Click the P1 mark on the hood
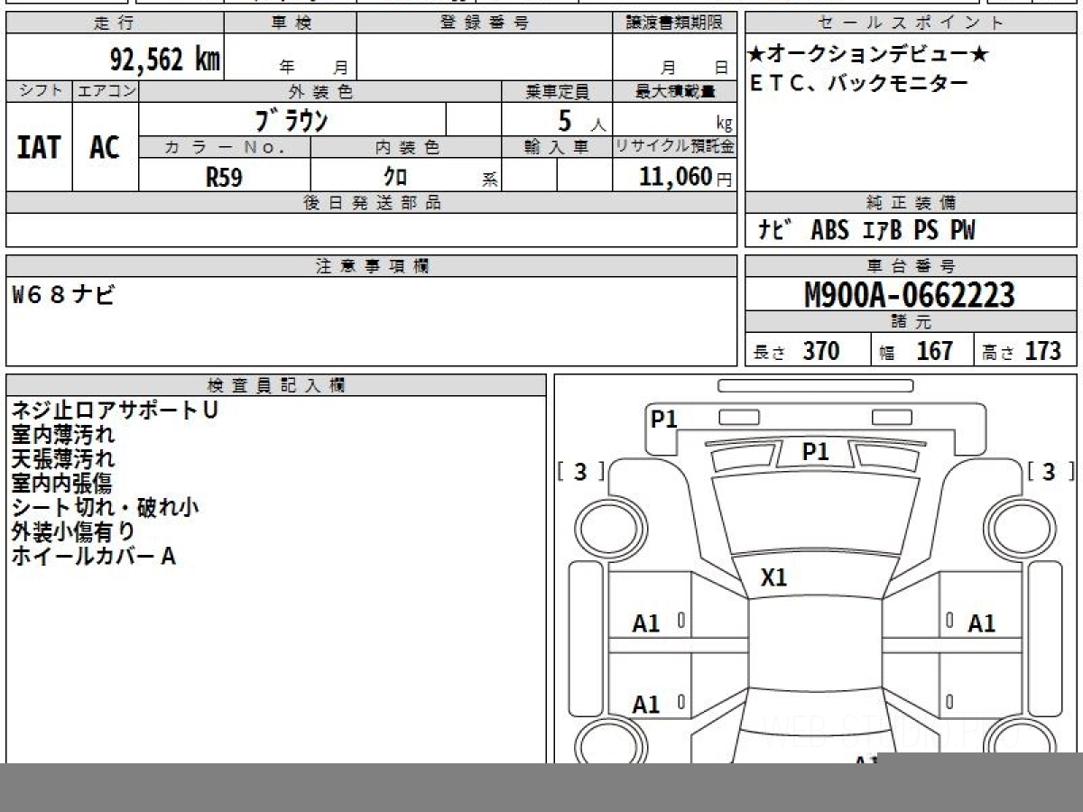The image size is (1083, 812). [815, 453]
